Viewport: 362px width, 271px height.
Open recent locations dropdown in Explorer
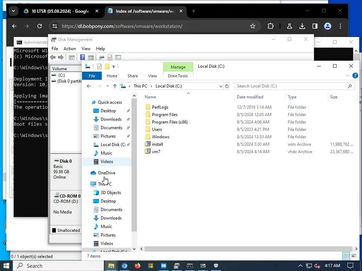coord(107,86)
